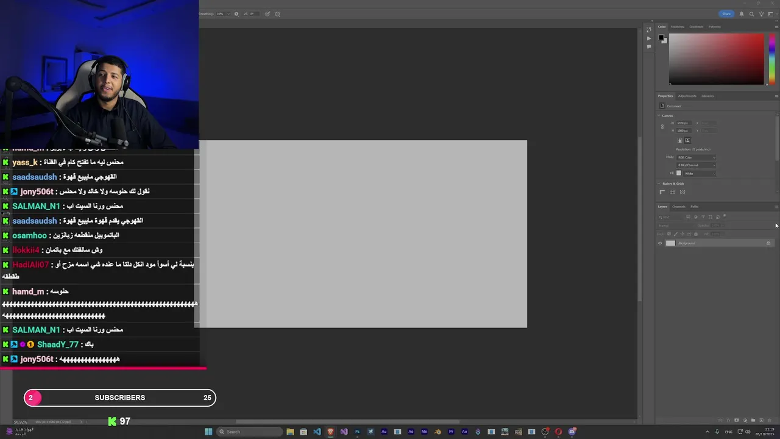Open the layer Kind filter dropdown
Screen dimensions: 780x439
click(x=671, y=217)
